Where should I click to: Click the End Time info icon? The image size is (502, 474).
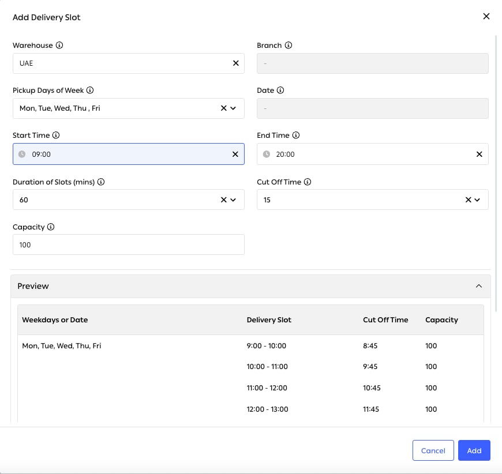[x=296, y=135]
